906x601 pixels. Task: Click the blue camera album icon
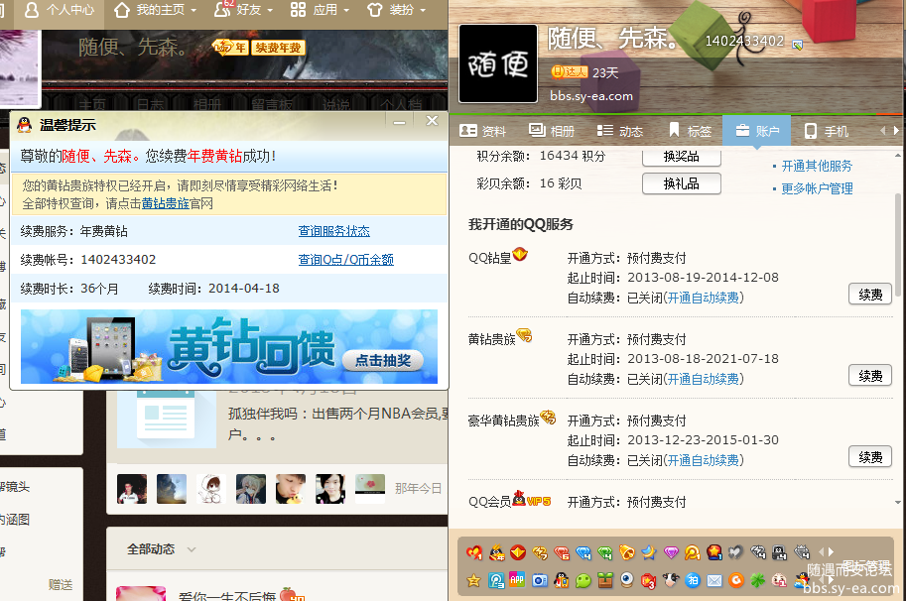point(540,580)
